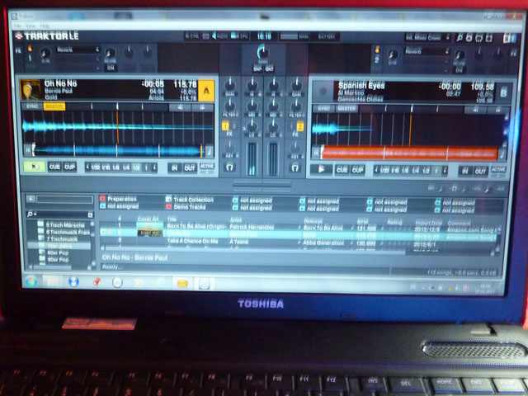Click the headphones icon in header
Screen dimensions: 528x396
click(x=478, y=38)
